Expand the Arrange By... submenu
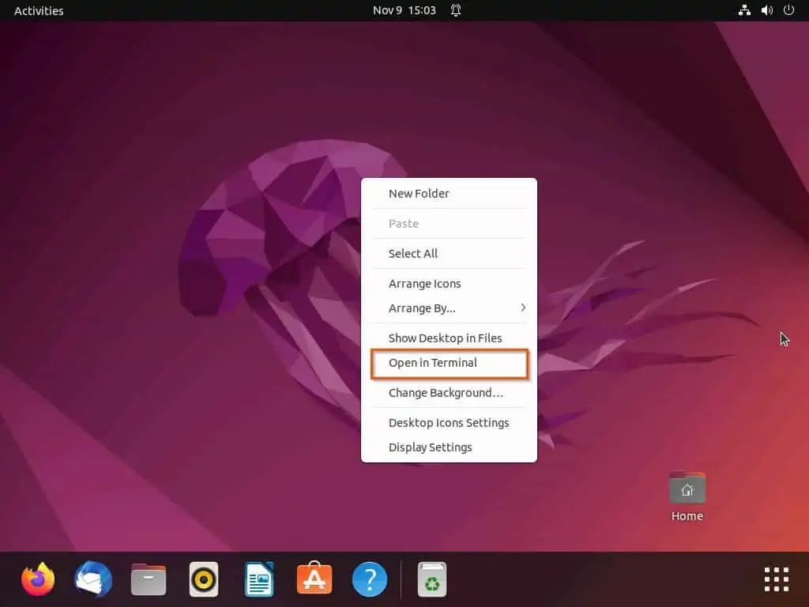 click(x=449, y=308)
